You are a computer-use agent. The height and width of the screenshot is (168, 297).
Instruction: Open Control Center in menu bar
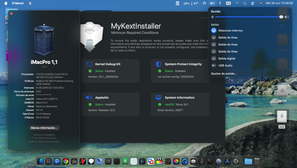(253, 3)
